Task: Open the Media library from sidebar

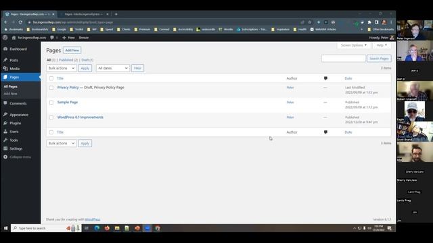Action: [x=15, y=69]
